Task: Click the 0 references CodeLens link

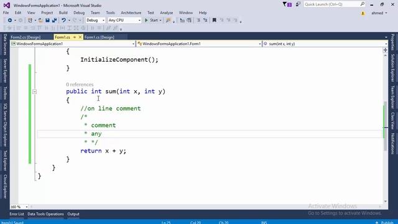Action: [x=80, y=85]
